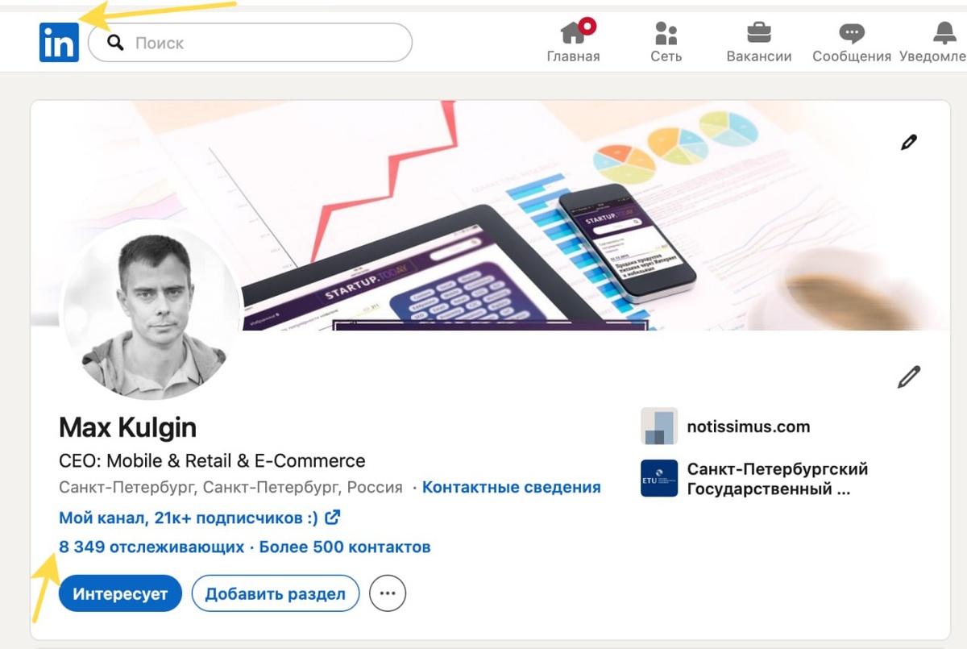View the 8 349 отслеживающих link

coord(151,547)
